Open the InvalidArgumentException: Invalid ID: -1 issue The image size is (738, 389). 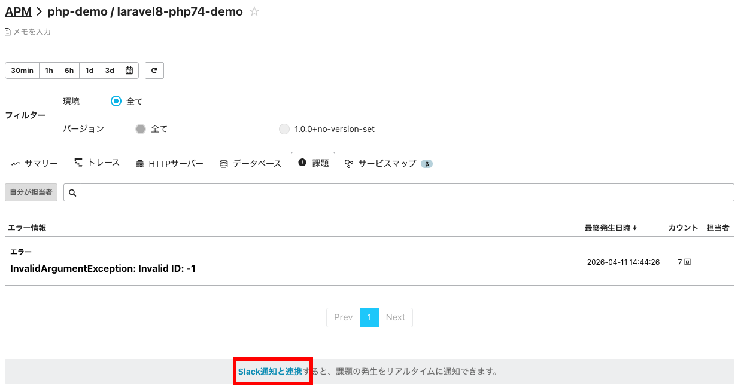click(x=103, y=269)
